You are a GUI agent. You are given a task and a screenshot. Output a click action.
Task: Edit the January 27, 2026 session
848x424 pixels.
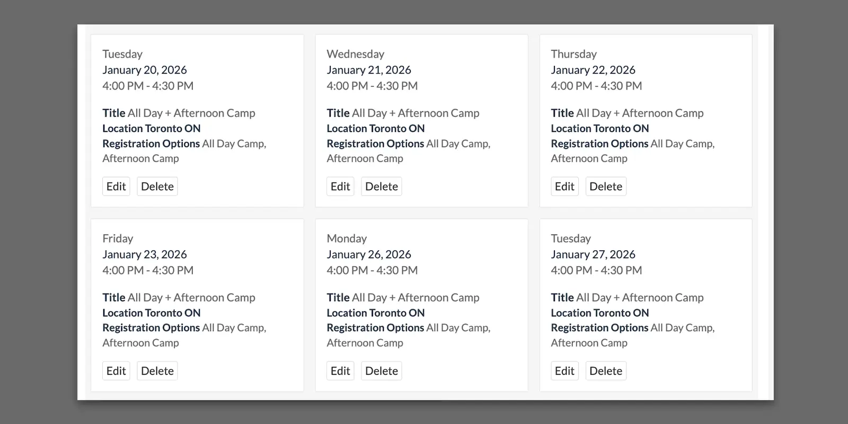coord(564,371)
